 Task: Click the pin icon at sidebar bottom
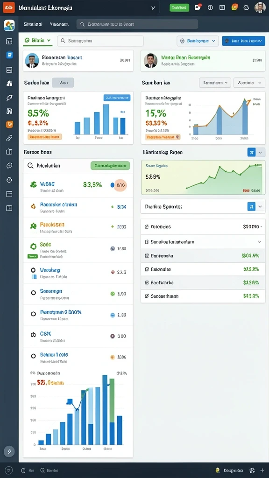point(9,451)
